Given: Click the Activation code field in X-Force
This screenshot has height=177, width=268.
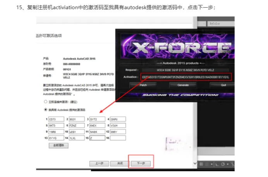Looking at the screenshot, I should pyautogui.click(x=186, y=77).
